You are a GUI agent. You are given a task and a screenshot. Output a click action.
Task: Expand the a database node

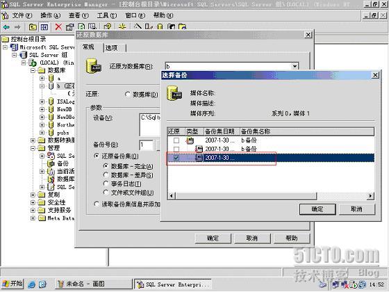(42, 78)
